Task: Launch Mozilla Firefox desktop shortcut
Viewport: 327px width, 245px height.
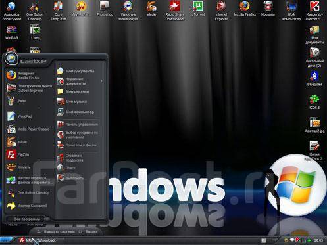Action: coord(245,9)
